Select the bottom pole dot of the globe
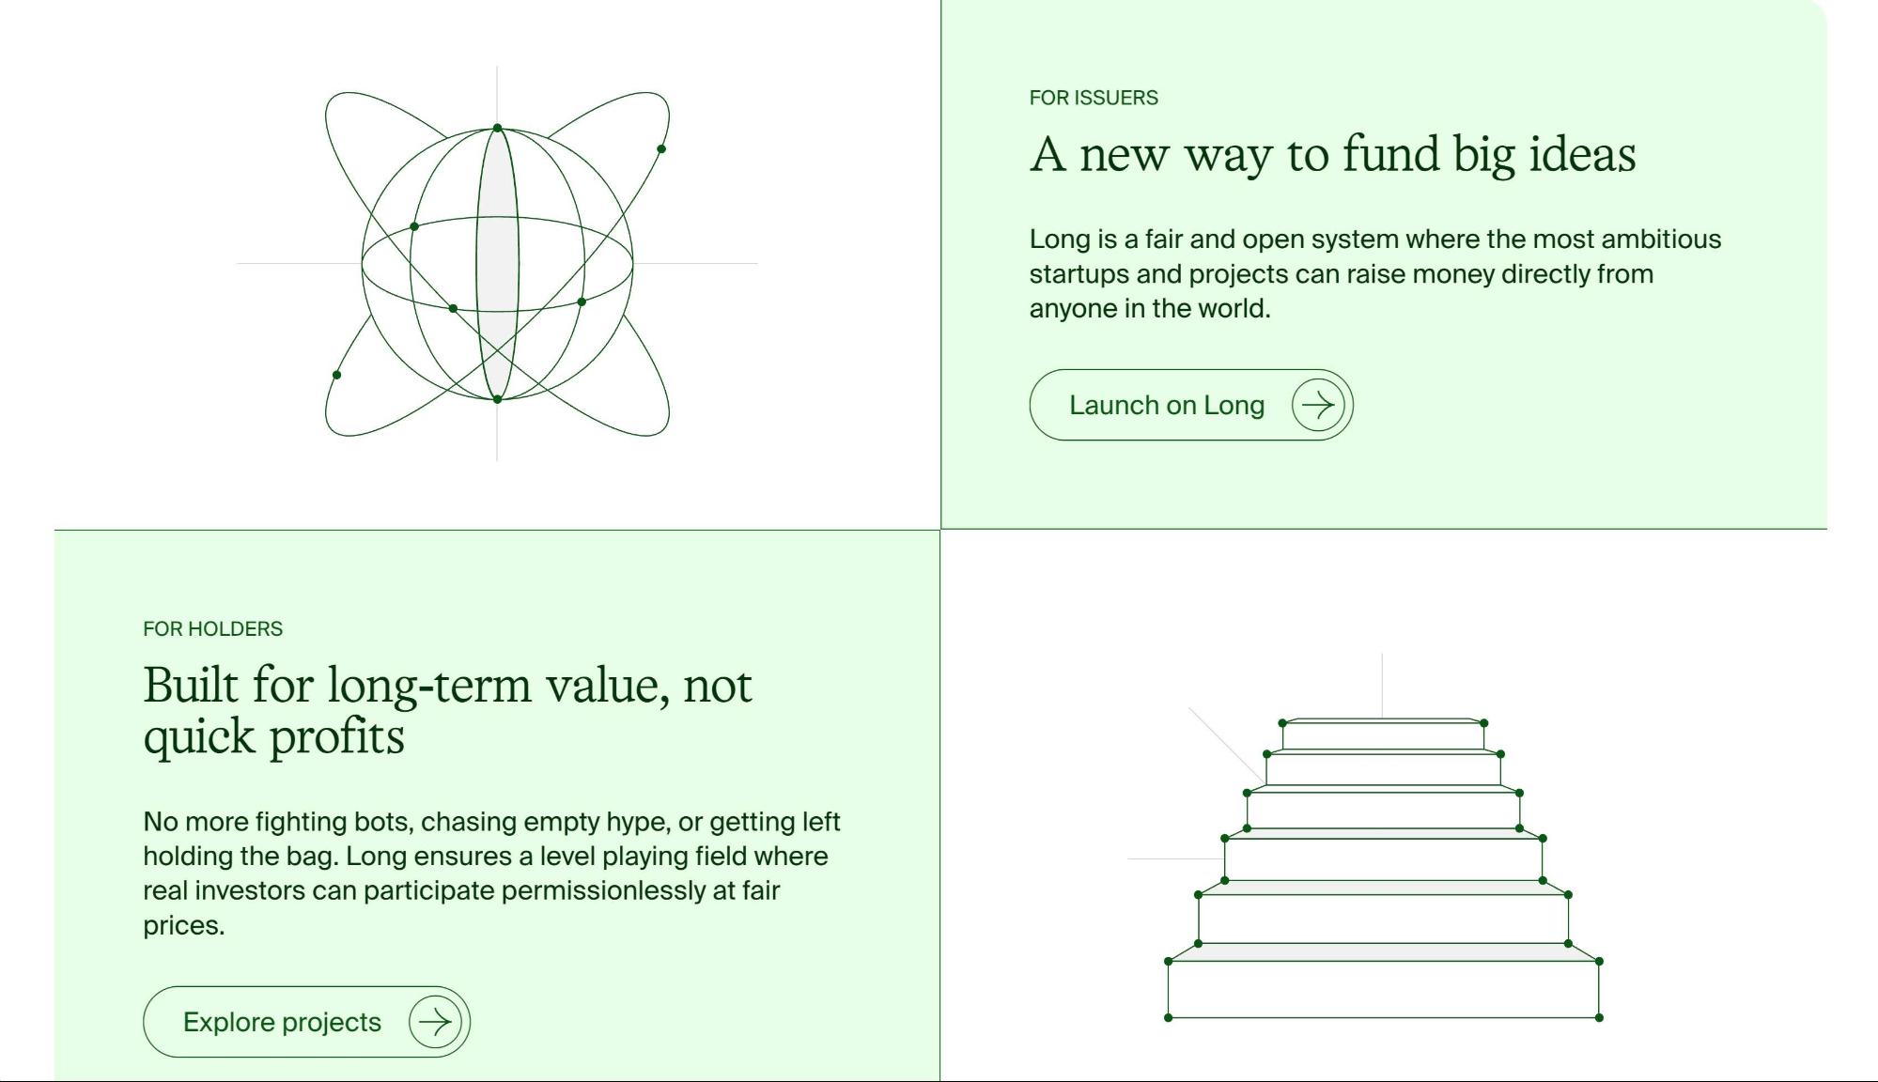This screenshot has height=1082, width=1878. pos(497,399)
